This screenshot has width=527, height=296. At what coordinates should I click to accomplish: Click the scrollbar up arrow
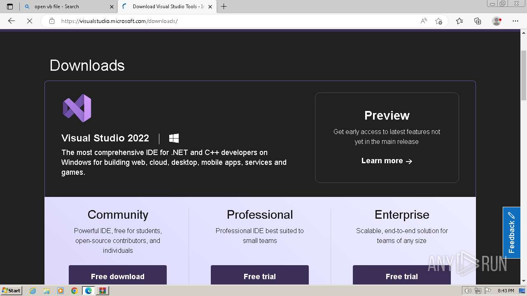tap(524, 33)
